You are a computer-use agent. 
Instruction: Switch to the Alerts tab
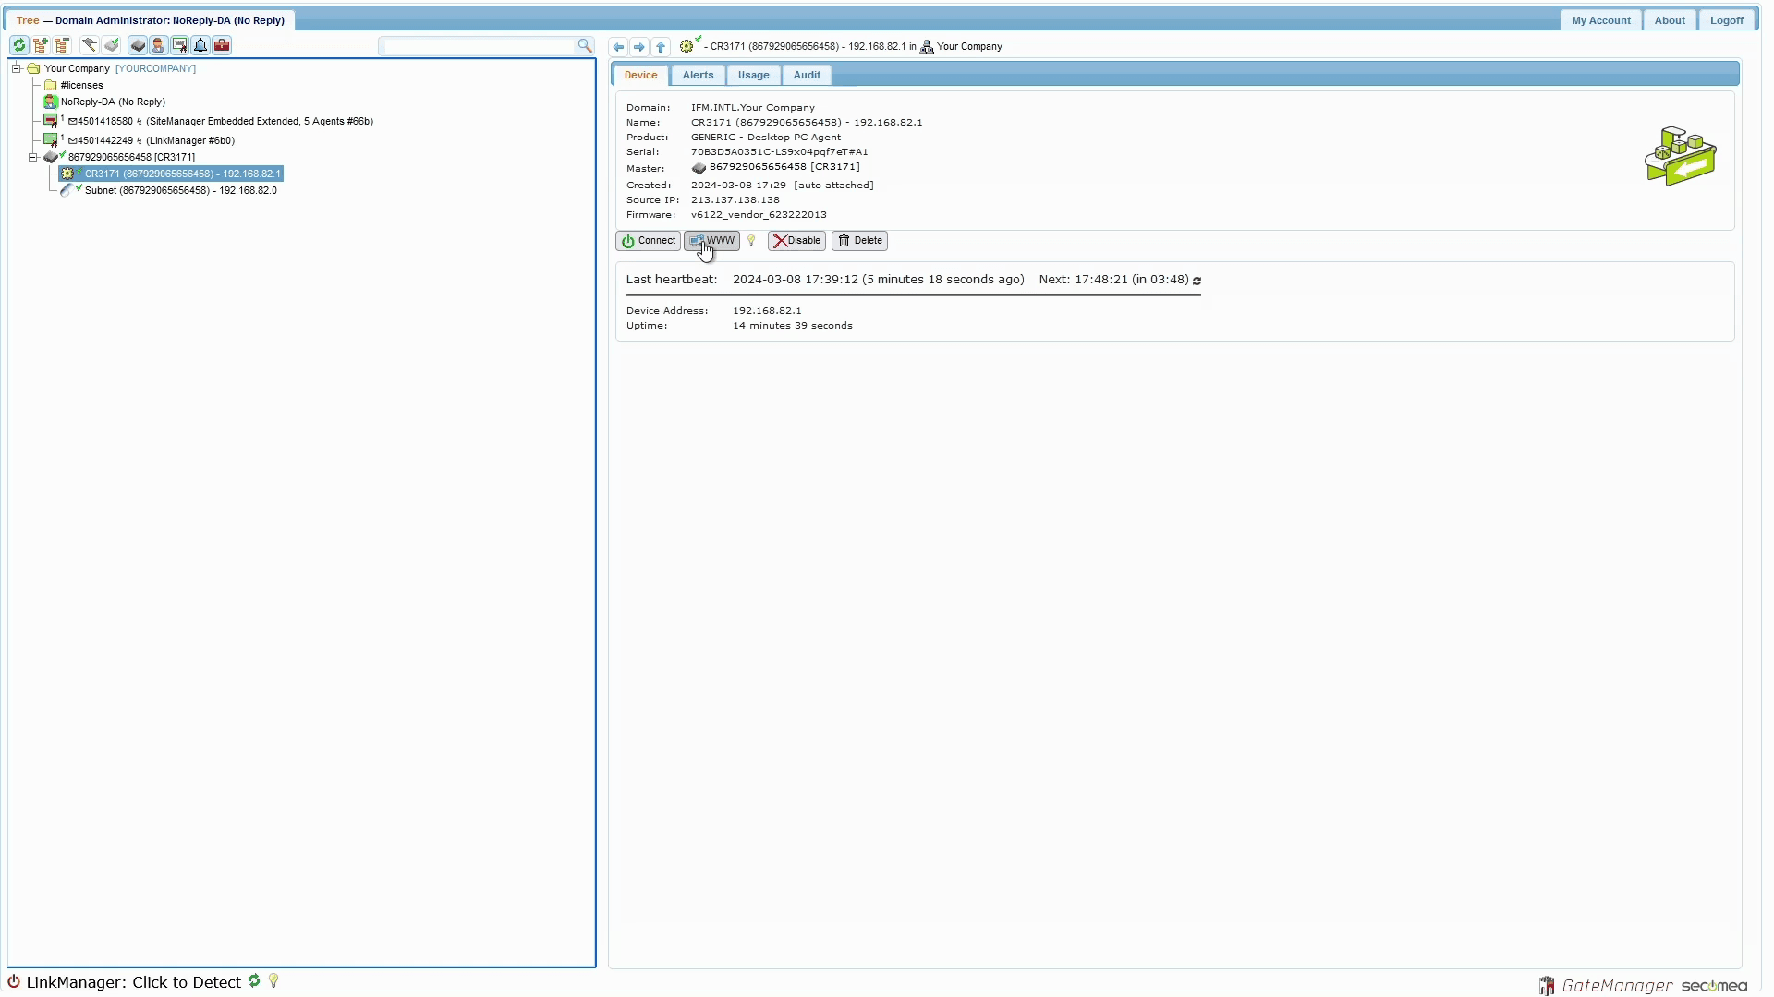698,76
